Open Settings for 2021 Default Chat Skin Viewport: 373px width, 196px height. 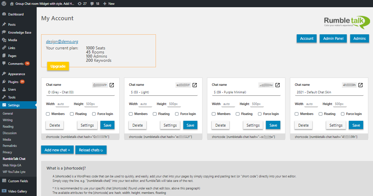click(x=336, y=125)
